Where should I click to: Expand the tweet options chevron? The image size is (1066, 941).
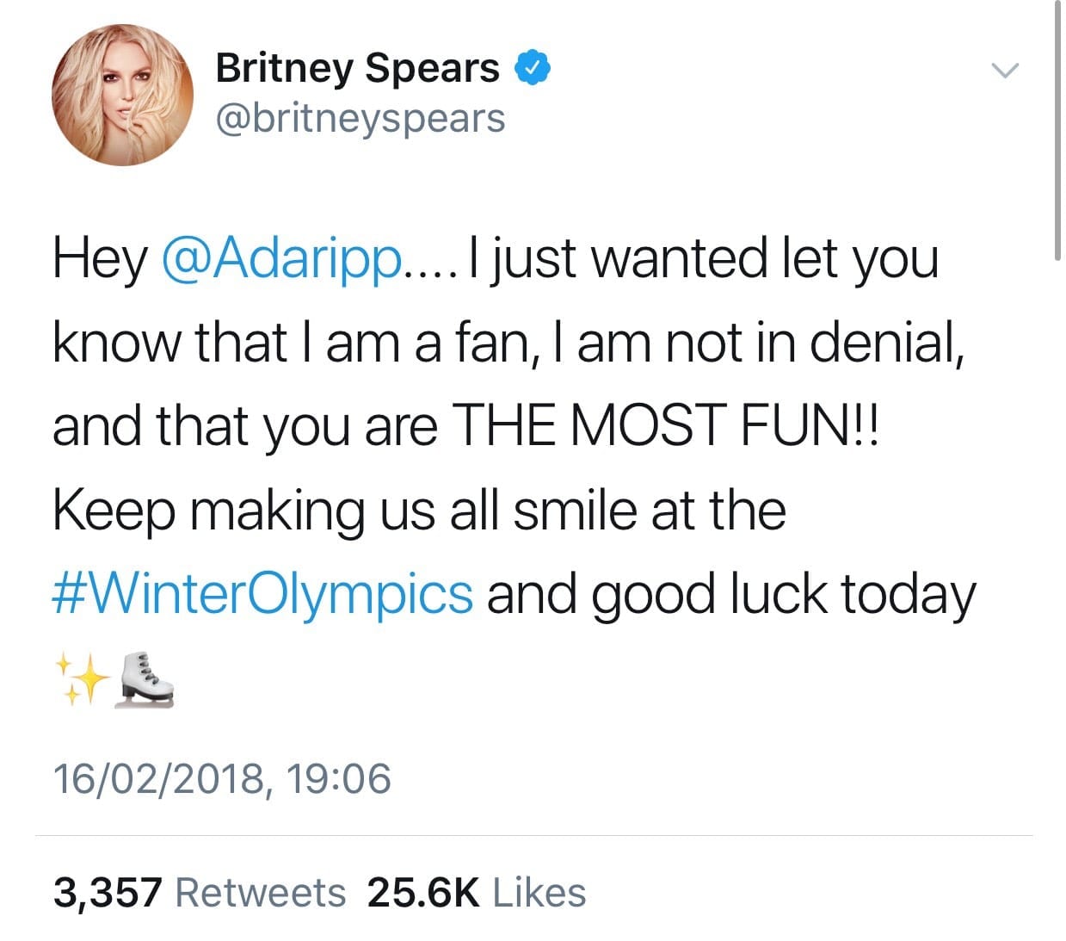tap(1004, 70)
